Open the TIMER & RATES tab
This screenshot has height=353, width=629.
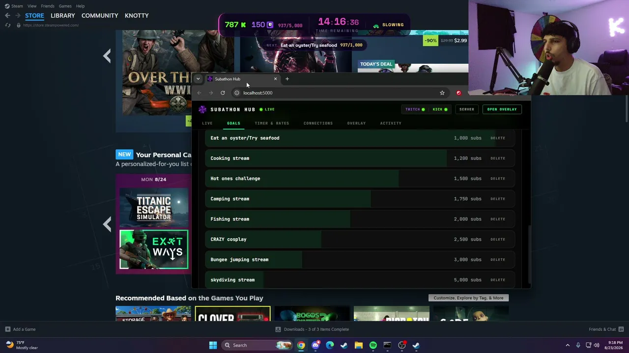[x=272, y=123]
